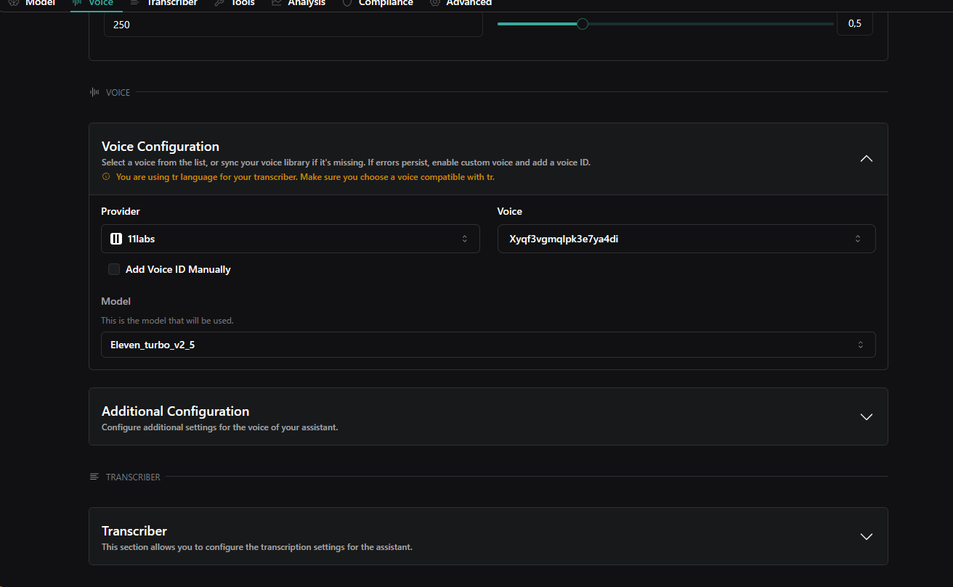
Task: Click the input field containing 250
Action: click(293, 24)
